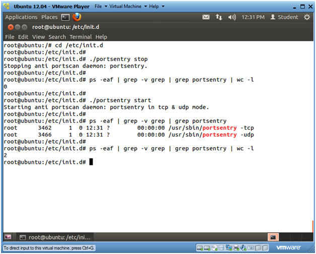Click the vmware logo in status bar
The width and height of the screenshot is (316, 254).
point(288,247)
